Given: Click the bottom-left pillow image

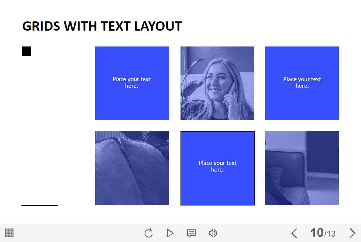Looking at the screenshot, I should point(132,168).
